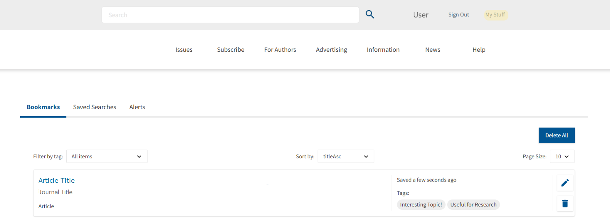Switch to the Saved Searches tab
Screen dimensions: 610x220
pyautogui.click(x=95, y=107)
